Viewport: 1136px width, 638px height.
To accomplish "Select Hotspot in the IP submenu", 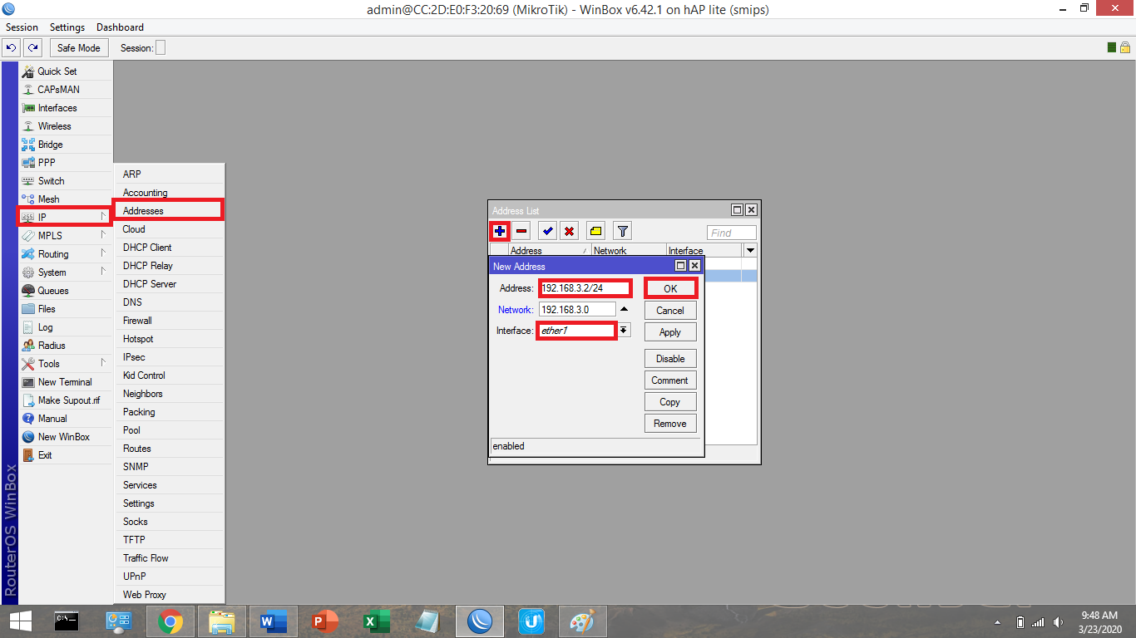I will pyautogui.click(x=169, y=339).
